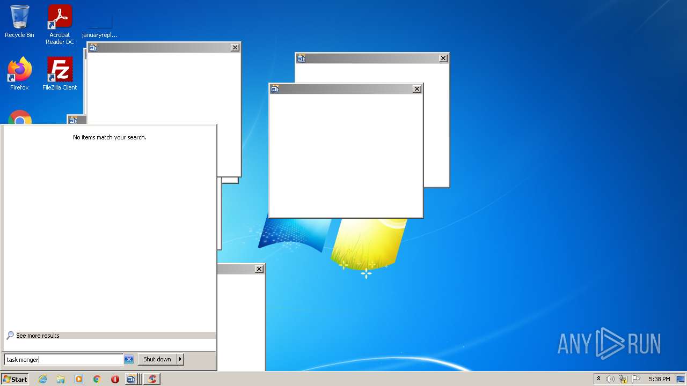687x386 pixels.
Task: Open Acrobat Reader DC shortcut
Action: (60, 24)
